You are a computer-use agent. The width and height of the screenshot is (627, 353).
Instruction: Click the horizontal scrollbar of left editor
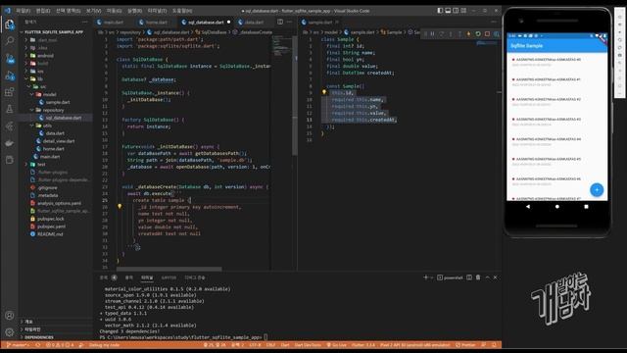169,269
